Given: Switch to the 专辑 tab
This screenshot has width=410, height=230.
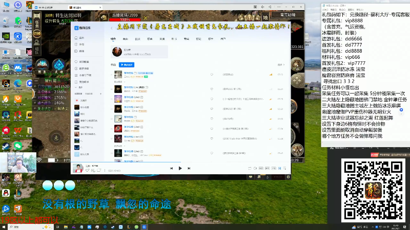Looking at the screenshot, I should pyautogui.click(x=187, y=39).
